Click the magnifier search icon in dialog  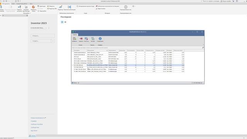pos(203,47)
